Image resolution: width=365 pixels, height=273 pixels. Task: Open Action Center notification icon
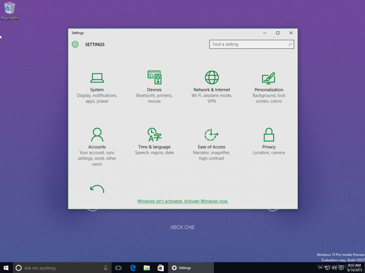[x=341, y=268]
